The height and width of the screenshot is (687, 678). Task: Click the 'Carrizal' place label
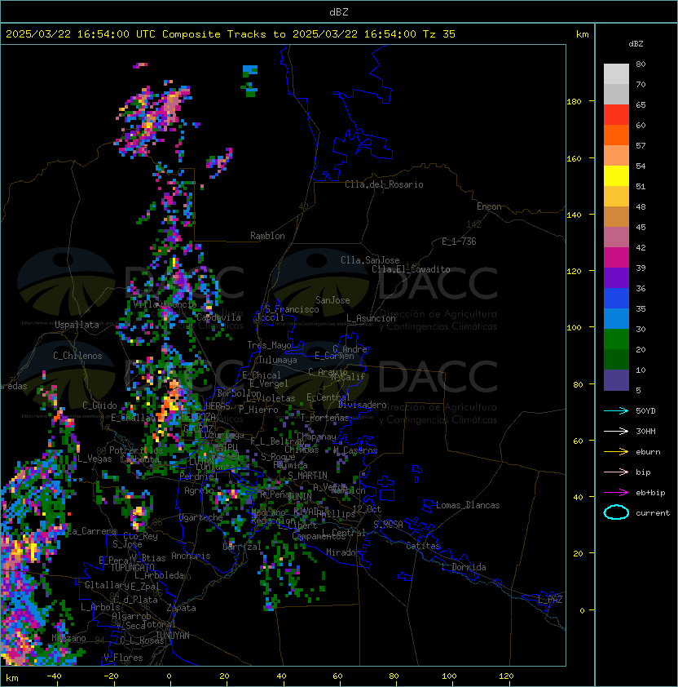coord(242,547)
